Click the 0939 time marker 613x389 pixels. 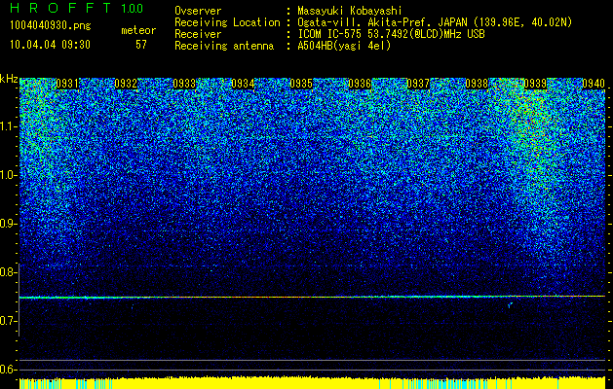[x=535, y=84]
